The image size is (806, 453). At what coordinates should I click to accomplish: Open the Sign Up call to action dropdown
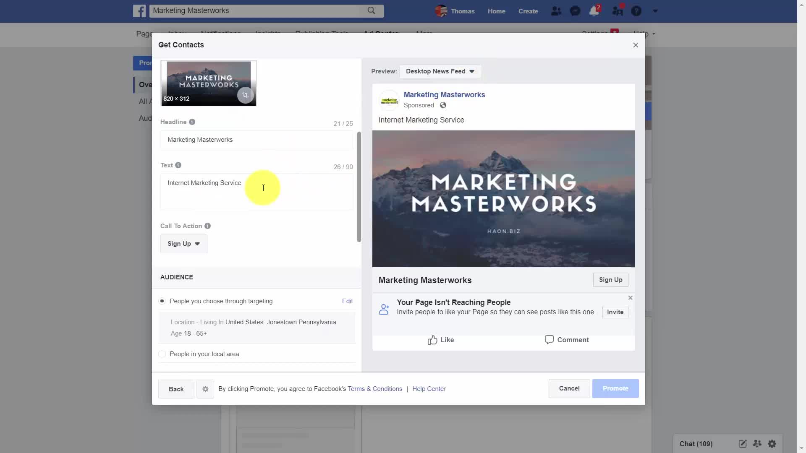pos(184,244)
